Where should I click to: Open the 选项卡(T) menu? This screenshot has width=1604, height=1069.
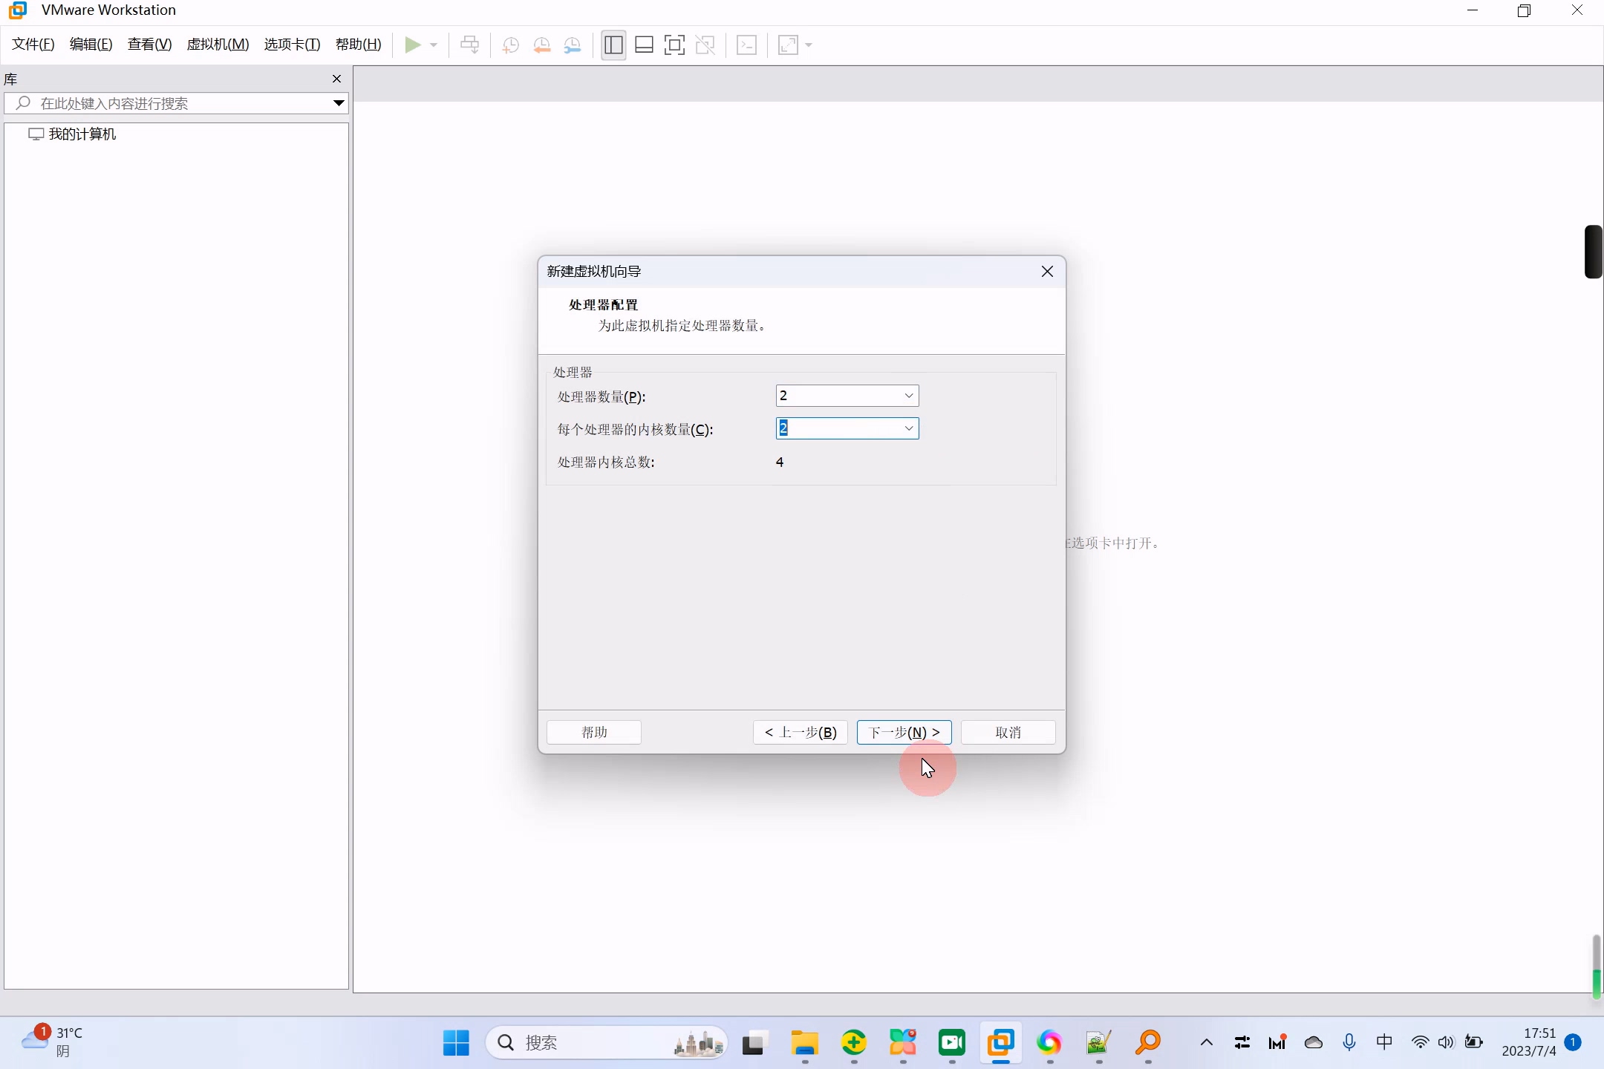pyautogui.click(x=292, y=45)
